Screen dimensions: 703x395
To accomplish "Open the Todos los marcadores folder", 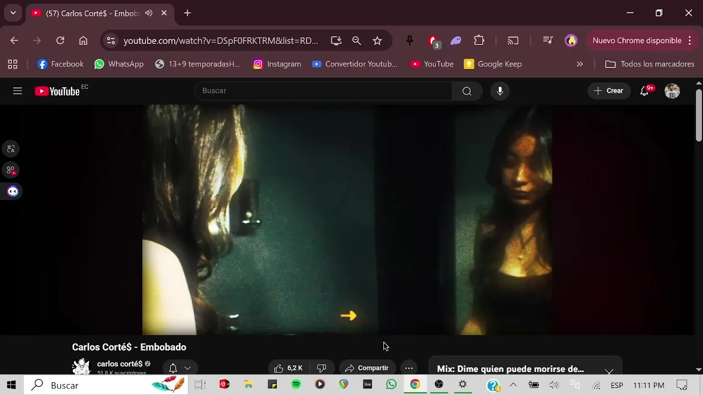I will pos(650,64).
